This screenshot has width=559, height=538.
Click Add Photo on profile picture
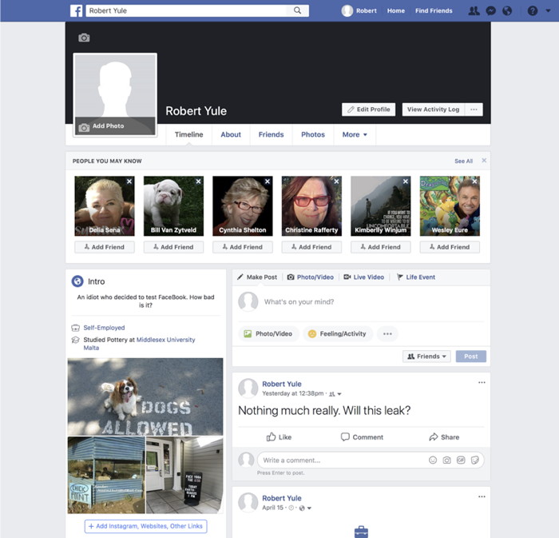pyautogui.click(x=115, y=126)
